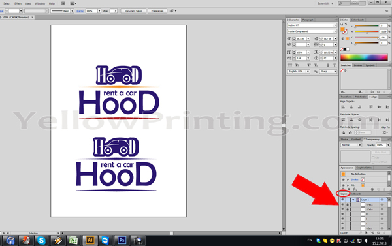Open the Style dropdown in control bar

click(116, 11)
